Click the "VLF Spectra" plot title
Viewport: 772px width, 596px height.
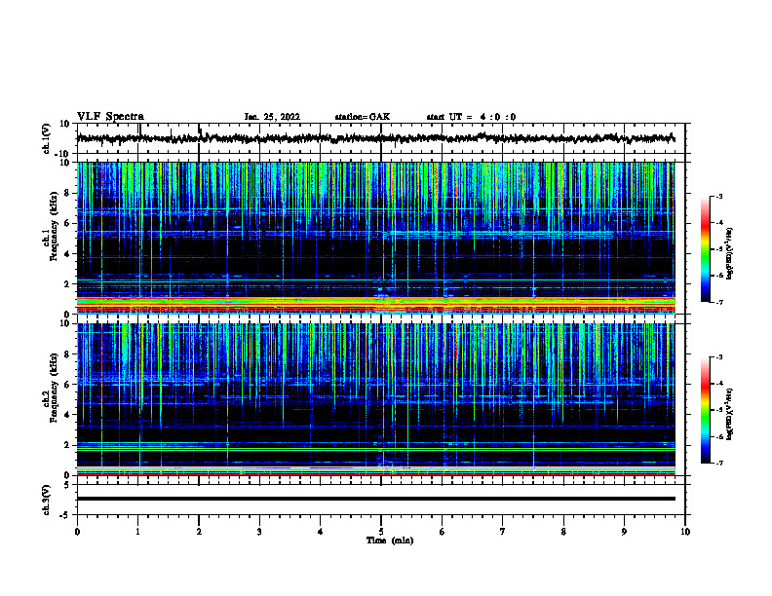pyautogui.click(x=110, y=117)
